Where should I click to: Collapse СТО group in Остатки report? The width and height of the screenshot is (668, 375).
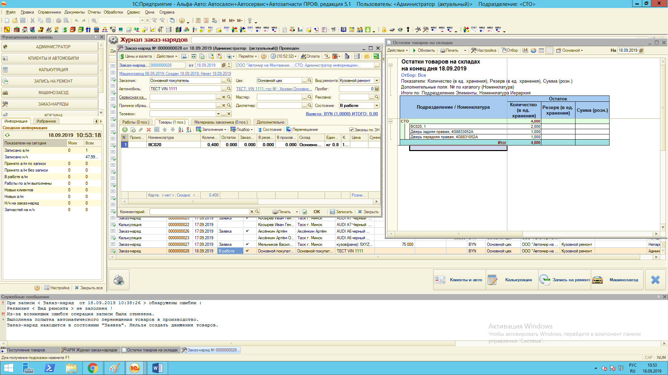point(390,122)
